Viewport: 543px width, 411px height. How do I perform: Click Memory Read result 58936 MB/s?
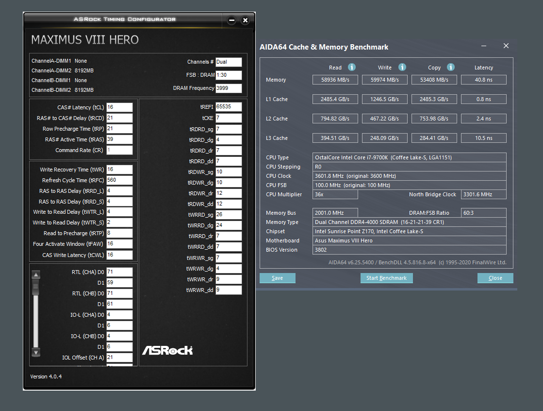[335, 80]
